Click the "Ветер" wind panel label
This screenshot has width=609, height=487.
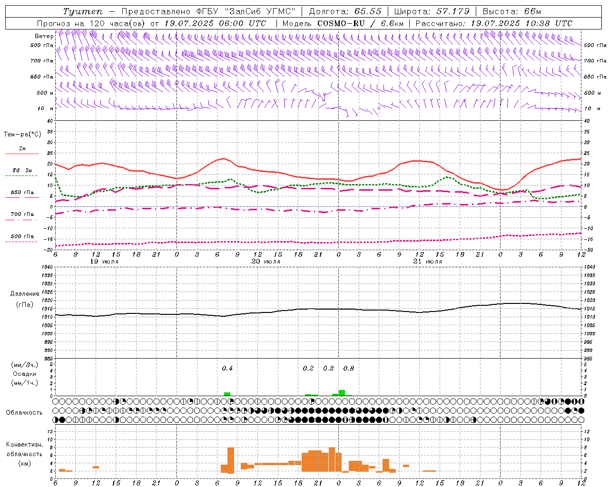(44, 36)
